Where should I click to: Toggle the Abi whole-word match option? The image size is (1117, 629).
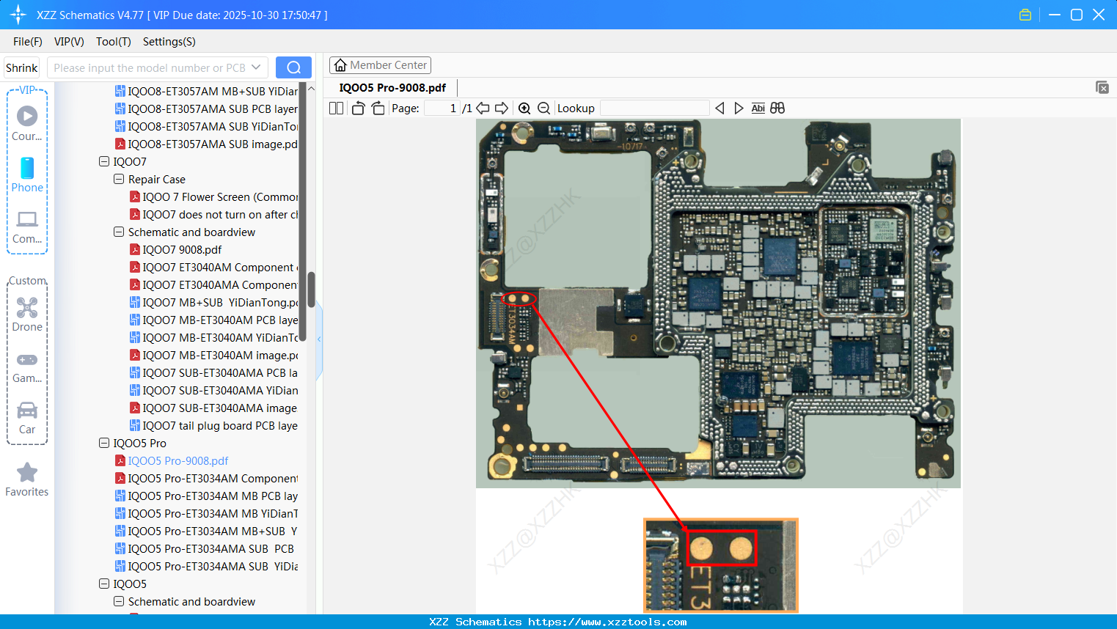758,108
